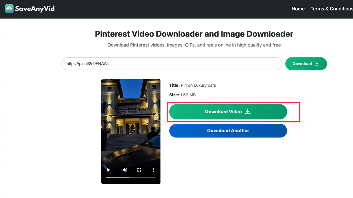
Task: Click the Download Video button
Action: click(228, 112)
